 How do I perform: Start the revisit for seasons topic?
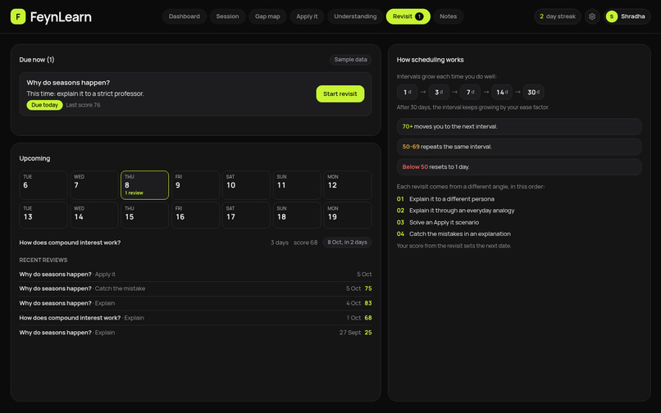click(340, 94)
